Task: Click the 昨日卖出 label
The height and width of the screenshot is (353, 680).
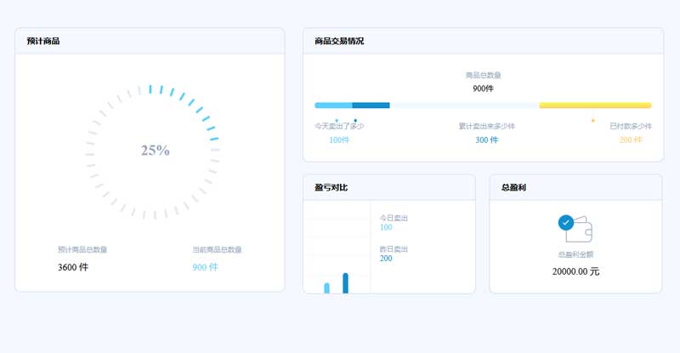Action: [394, 249]
